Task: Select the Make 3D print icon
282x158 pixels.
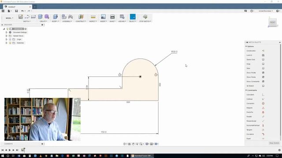Action: [x=112, y=17]
